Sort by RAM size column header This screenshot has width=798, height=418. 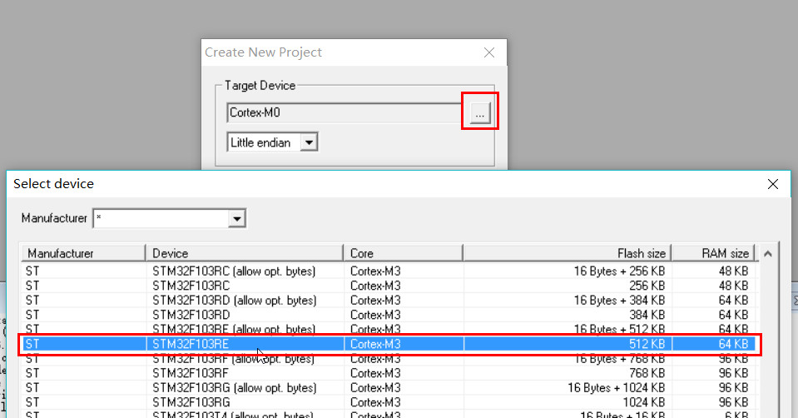715,253
